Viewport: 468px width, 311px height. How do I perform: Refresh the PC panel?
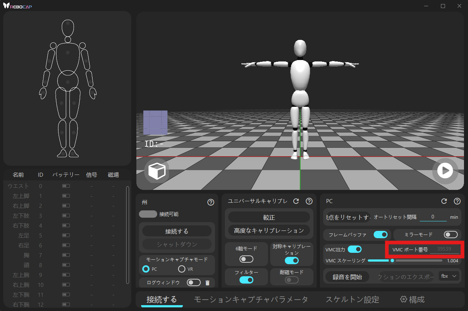pos(444,201)
